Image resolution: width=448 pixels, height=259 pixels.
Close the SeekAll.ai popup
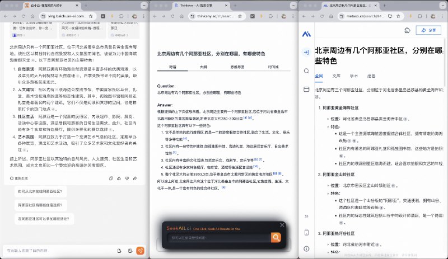[282, 225]
